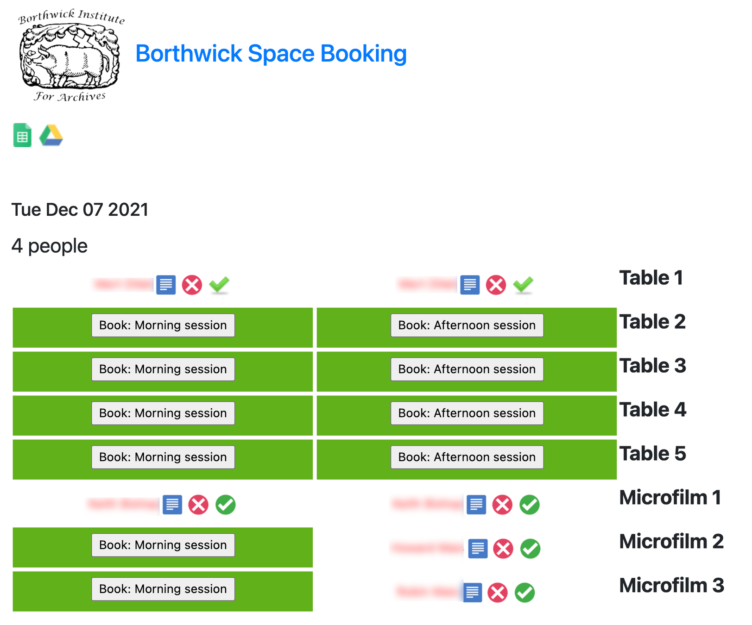Select the date Tue Dec 07 2021

point(80,210)
